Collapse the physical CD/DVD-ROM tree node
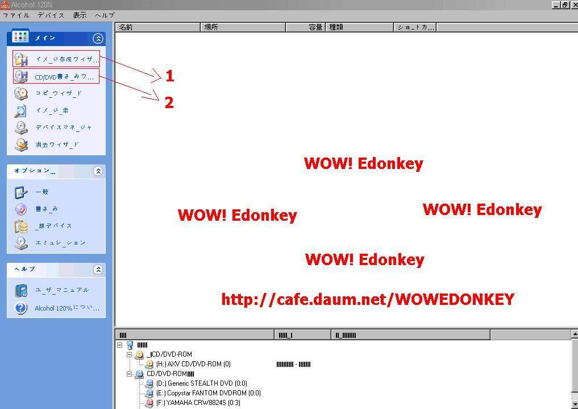578x409 pixels. click(129, 374)
